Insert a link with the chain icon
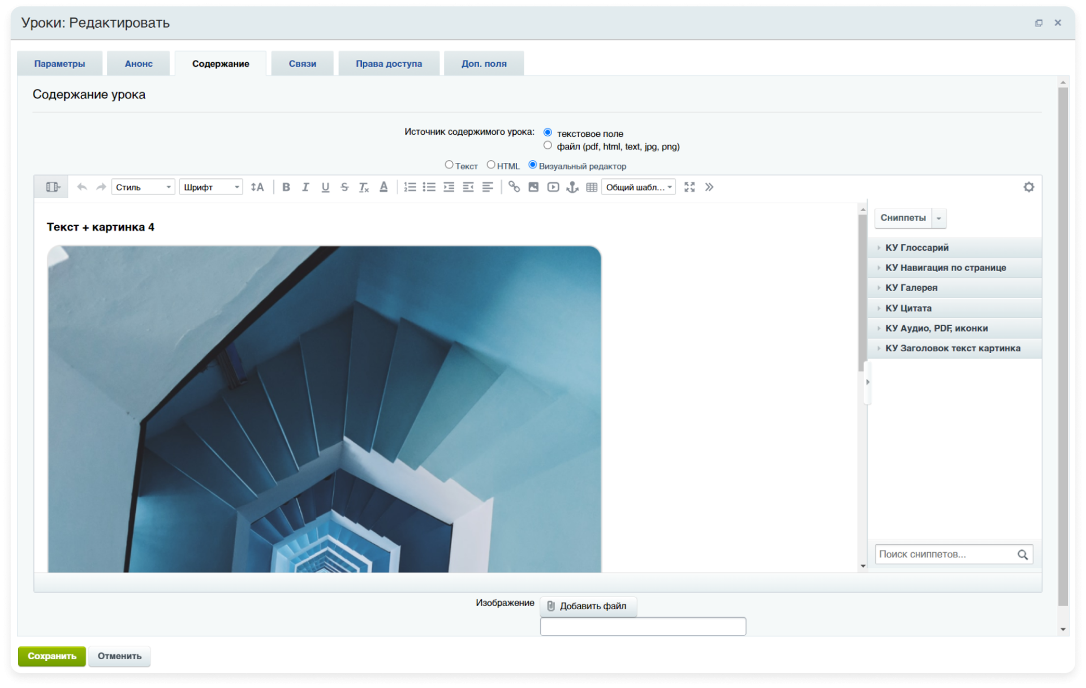Screen dimensions: 1086x688 click(x=514, y=187)
